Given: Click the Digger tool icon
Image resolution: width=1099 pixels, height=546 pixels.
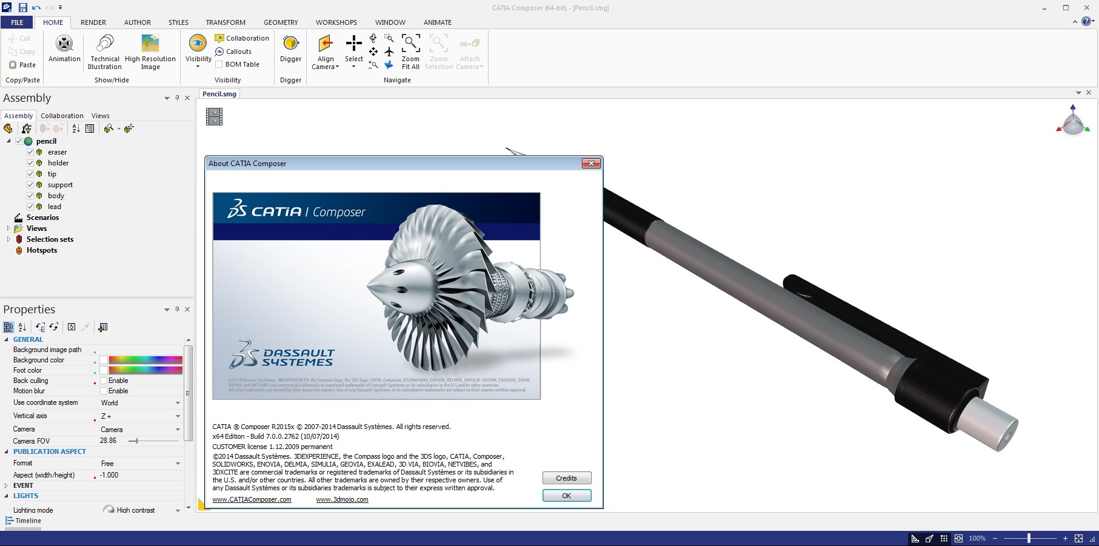Looking at the screenshot, I should tap(291, 43).
